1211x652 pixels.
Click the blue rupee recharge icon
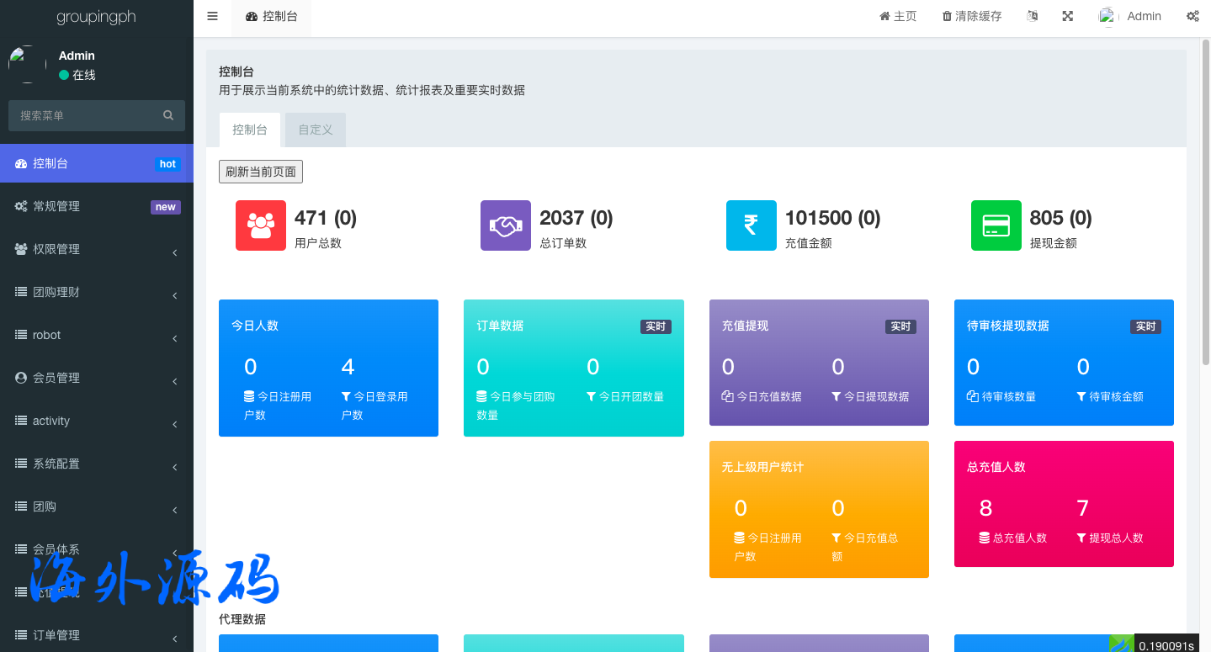tap(751, 225)
